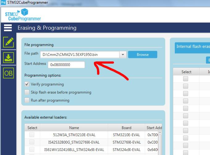The image size is (210, 155).
Task: Enable Run after programming checkbox
Action: tap(27, 100)
